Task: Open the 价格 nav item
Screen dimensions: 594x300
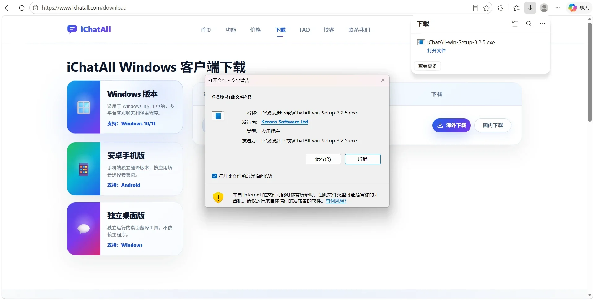Action: [x=255, y=30]
